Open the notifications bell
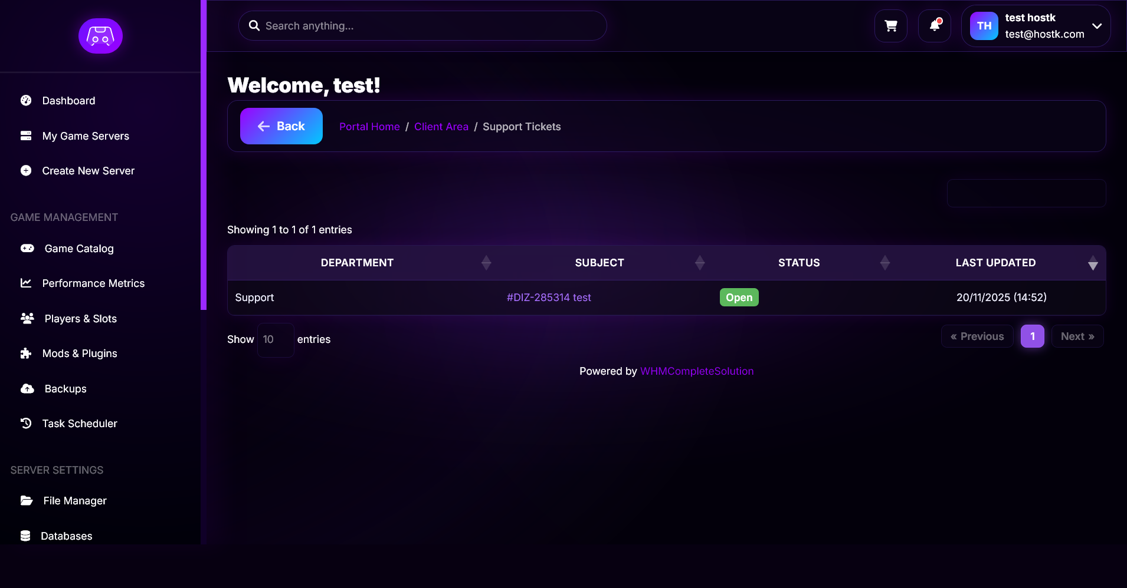The image size is (1127, 588). click(x=934, y=26)
